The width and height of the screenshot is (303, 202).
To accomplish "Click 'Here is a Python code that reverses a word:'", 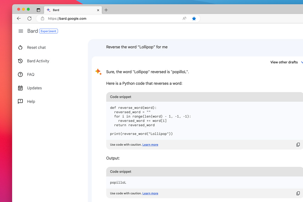I will (144, 83).
